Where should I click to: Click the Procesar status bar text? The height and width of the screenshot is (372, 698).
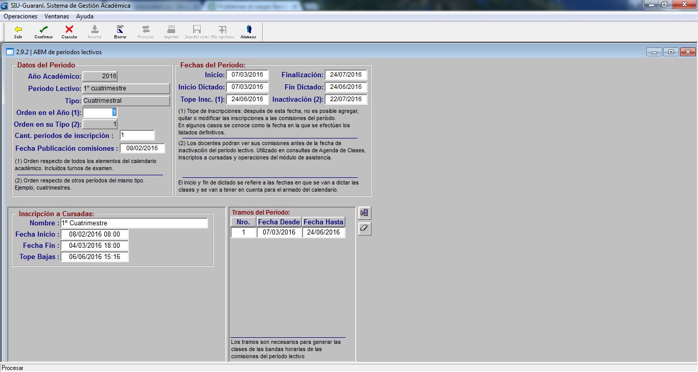(13, 368)
